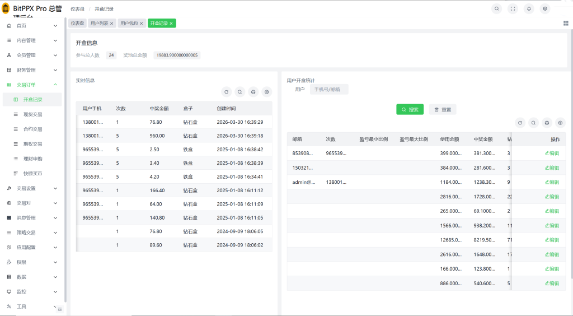Print the 实时信息 table
This screenshot has height=316, width=573.
coord(253,92)
